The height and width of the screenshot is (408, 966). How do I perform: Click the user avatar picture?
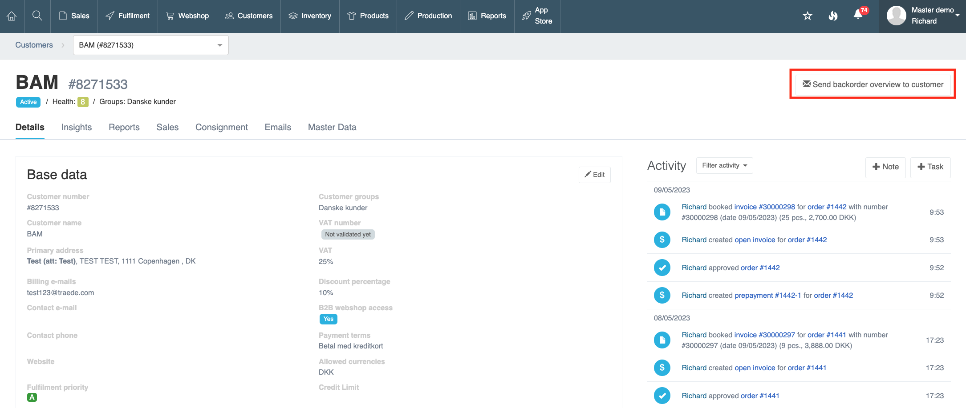click(x=896, y=16)
